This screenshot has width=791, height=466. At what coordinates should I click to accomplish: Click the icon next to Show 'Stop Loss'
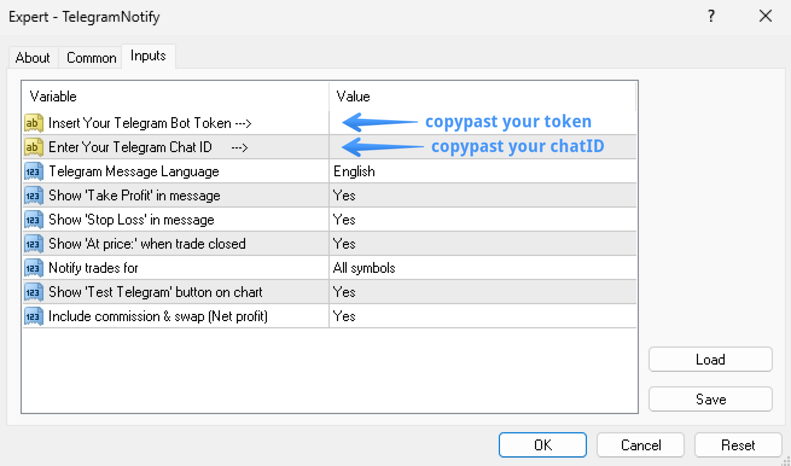[34, 220]
